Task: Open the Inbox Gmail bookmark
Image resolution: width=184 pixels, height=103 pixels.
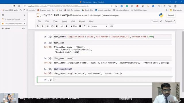Action: [x=9, y=10]
